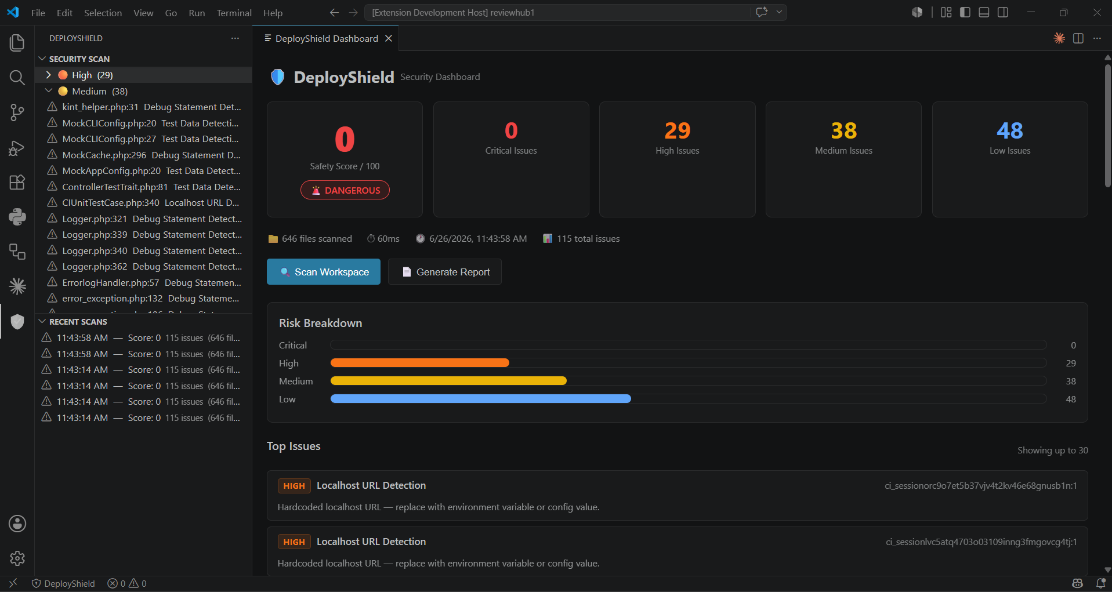Click the two-linked-squares icon in activity bar
The width and height of the screenshot is (1112, 592).
pyautogui.click(x=17, y=252)
